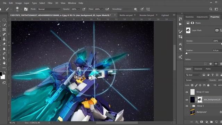
Task: Toggle lock all padlock icon
Action: pyautogui.click(x=208, y=85)
